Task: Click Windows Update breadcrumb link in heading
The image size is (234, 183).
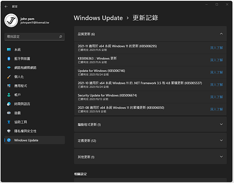Action: pos(98,18)
